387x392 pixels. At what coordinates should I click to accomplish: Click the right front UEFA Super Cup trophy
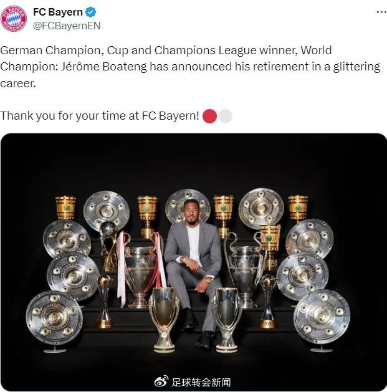(x=226, y=320)
